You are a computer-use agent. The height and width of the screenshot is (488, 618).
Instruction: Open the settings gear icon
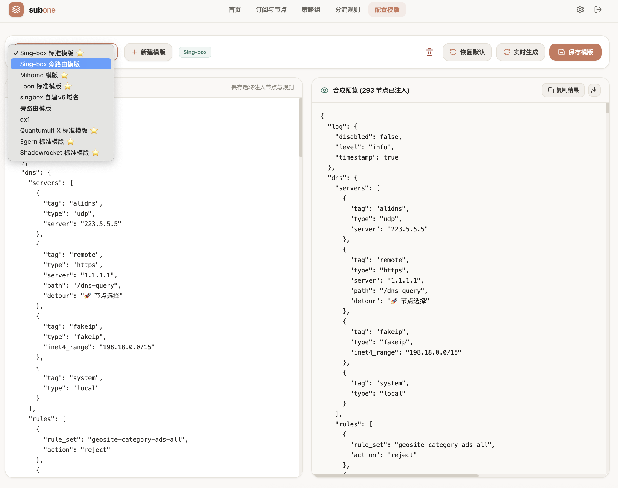click(x=580, y=10)
